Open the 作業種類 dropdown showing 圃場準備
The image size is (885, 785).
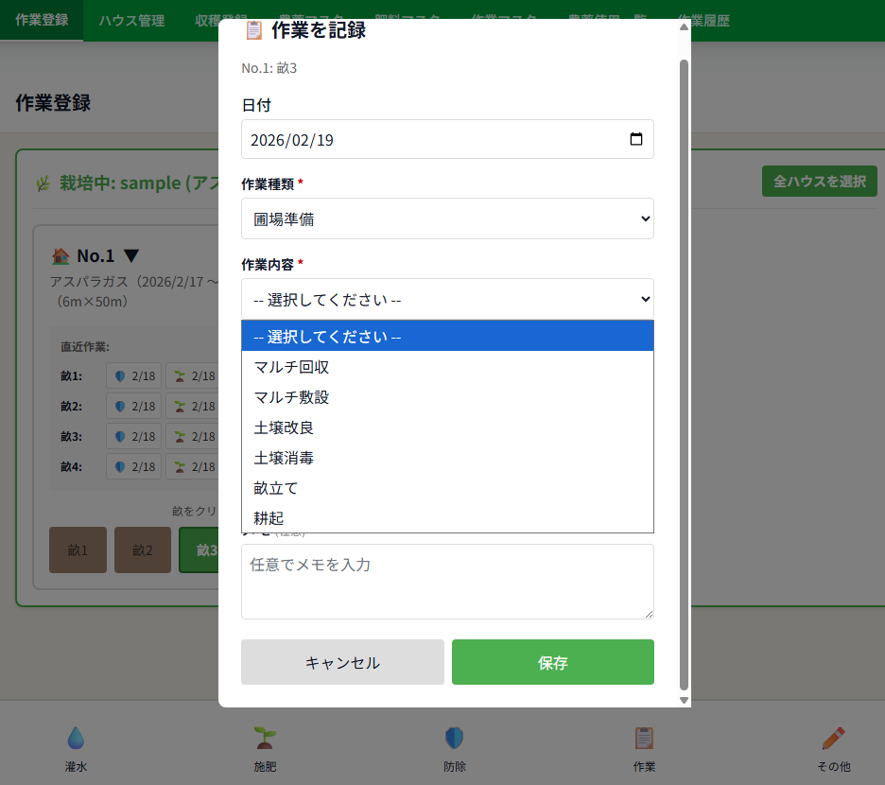(447, 218)
